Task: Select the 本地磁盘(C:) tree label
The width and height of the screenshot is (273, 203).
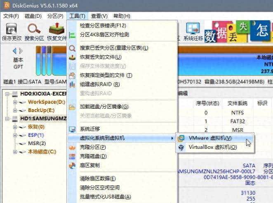Action: coord(42,151)
